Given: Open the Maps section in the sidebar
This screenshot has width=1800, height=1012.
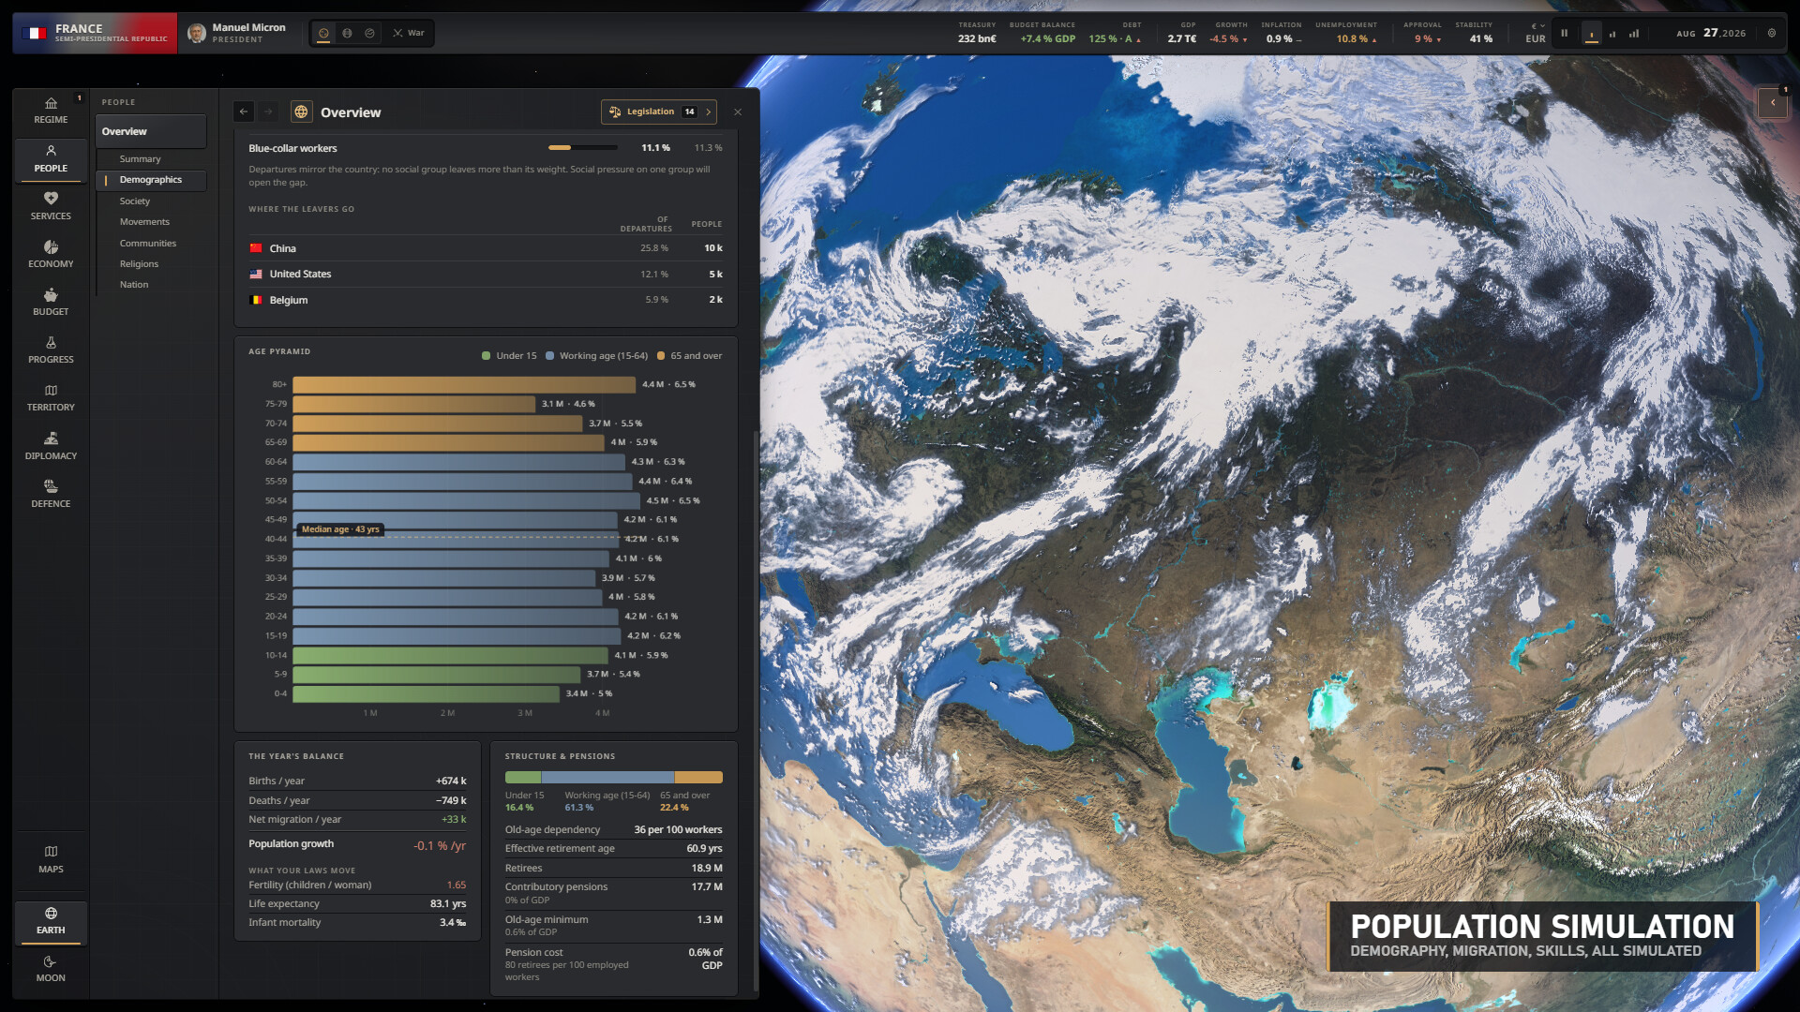Looking at the screenshot, I should point(51,859).
